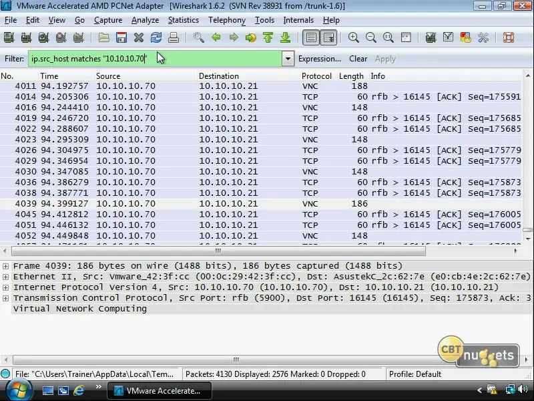Find a packet with magnifier icon

[x=199, y=37]
